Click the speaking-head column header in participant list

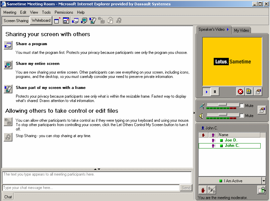point(213,135)
